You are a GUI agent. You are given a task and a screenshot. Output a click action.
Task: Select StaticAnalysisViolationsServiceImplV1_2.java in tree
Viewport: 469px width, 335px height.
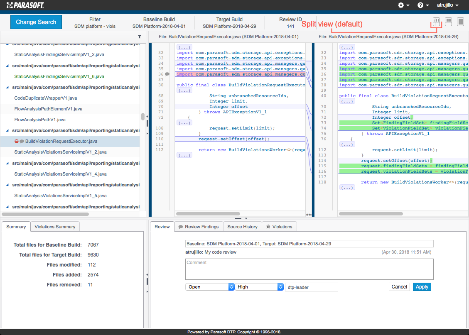(x=60, y=152)
